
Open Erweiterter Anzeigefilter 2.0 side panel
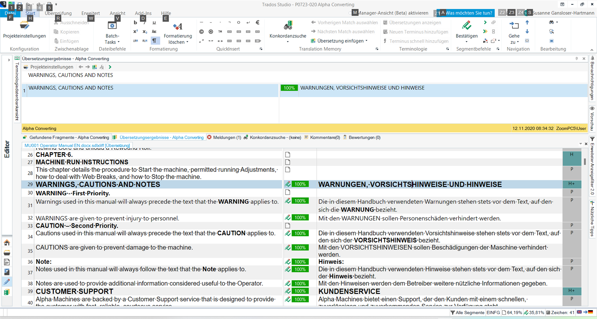point(592,165)
